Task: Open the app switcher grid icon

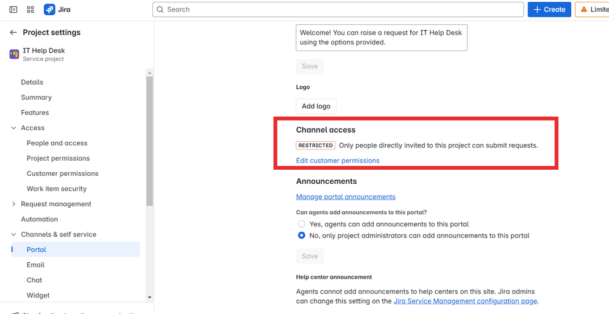Action: point(30,10)
